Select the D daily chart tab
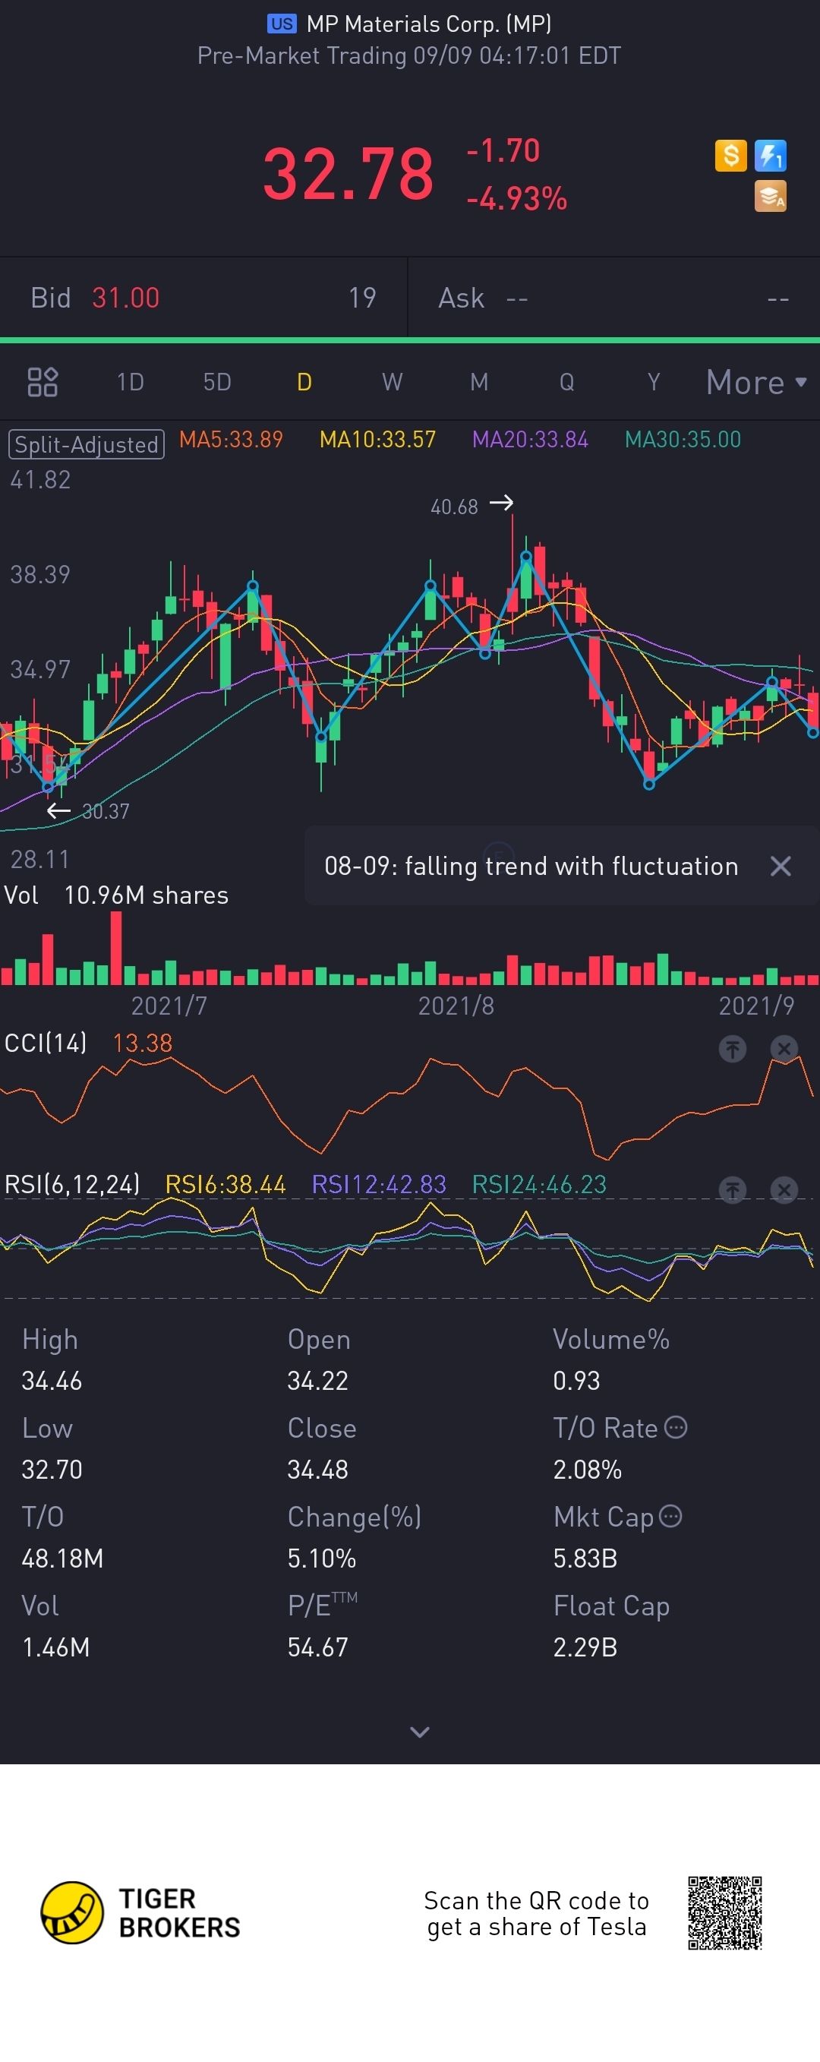The height and width of the screenshot is (2062, 820). pyautogui.click(x=304, y=382)
